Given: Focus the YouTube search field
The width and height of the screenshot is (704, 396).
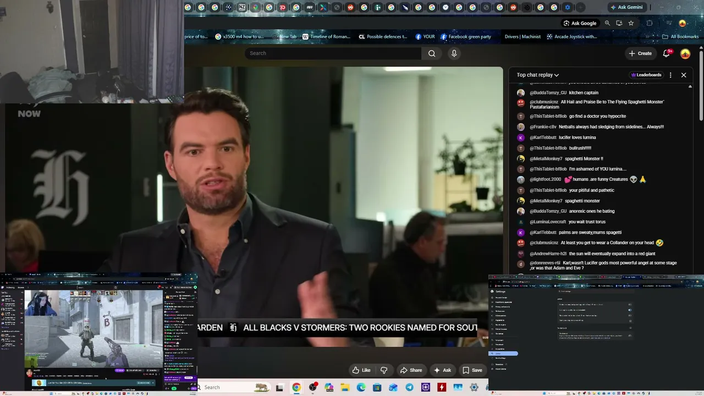Looking at the screenshot, I should pos(333,53).
